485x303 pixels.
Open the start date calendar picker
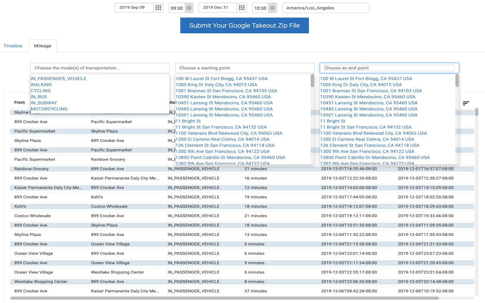click(x=158, y=7)
